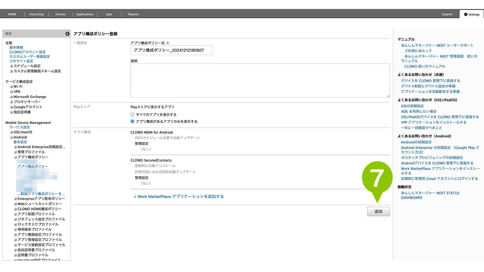Click the 追加 button
The height and width of the screenshot is (272, 484).
tap(378, 211)
